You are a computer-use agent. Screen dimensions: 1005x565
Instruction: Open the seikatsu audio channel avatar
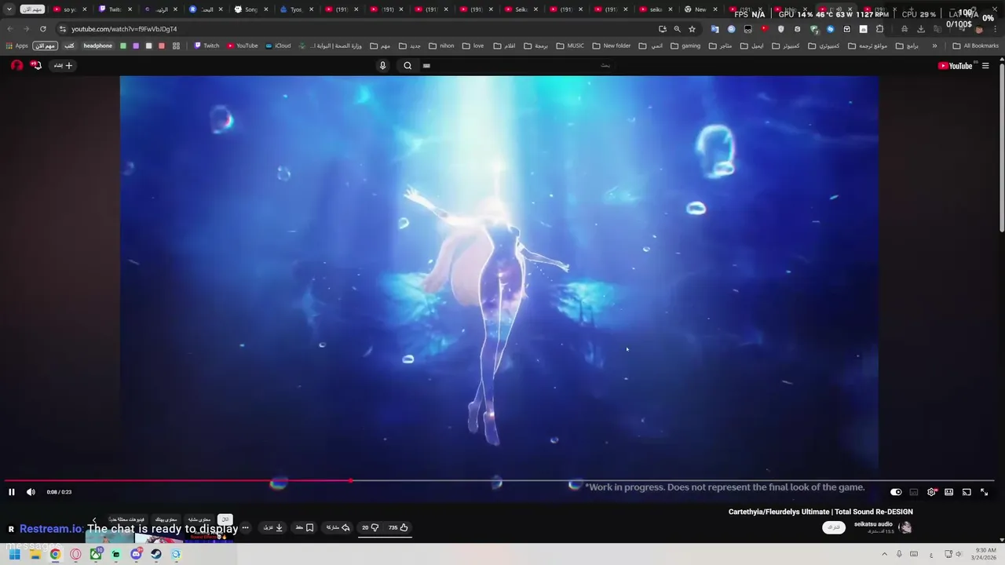(x=905, y=527)
